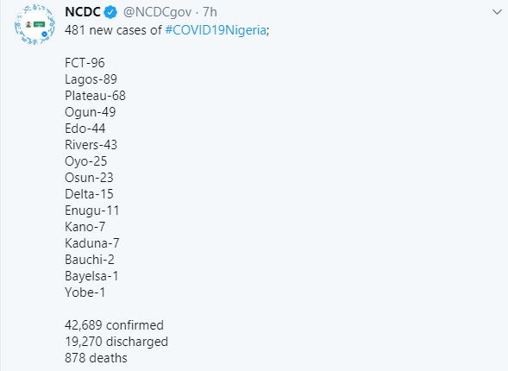Click the Yobe-1 entry

click(x=85, y=292)
